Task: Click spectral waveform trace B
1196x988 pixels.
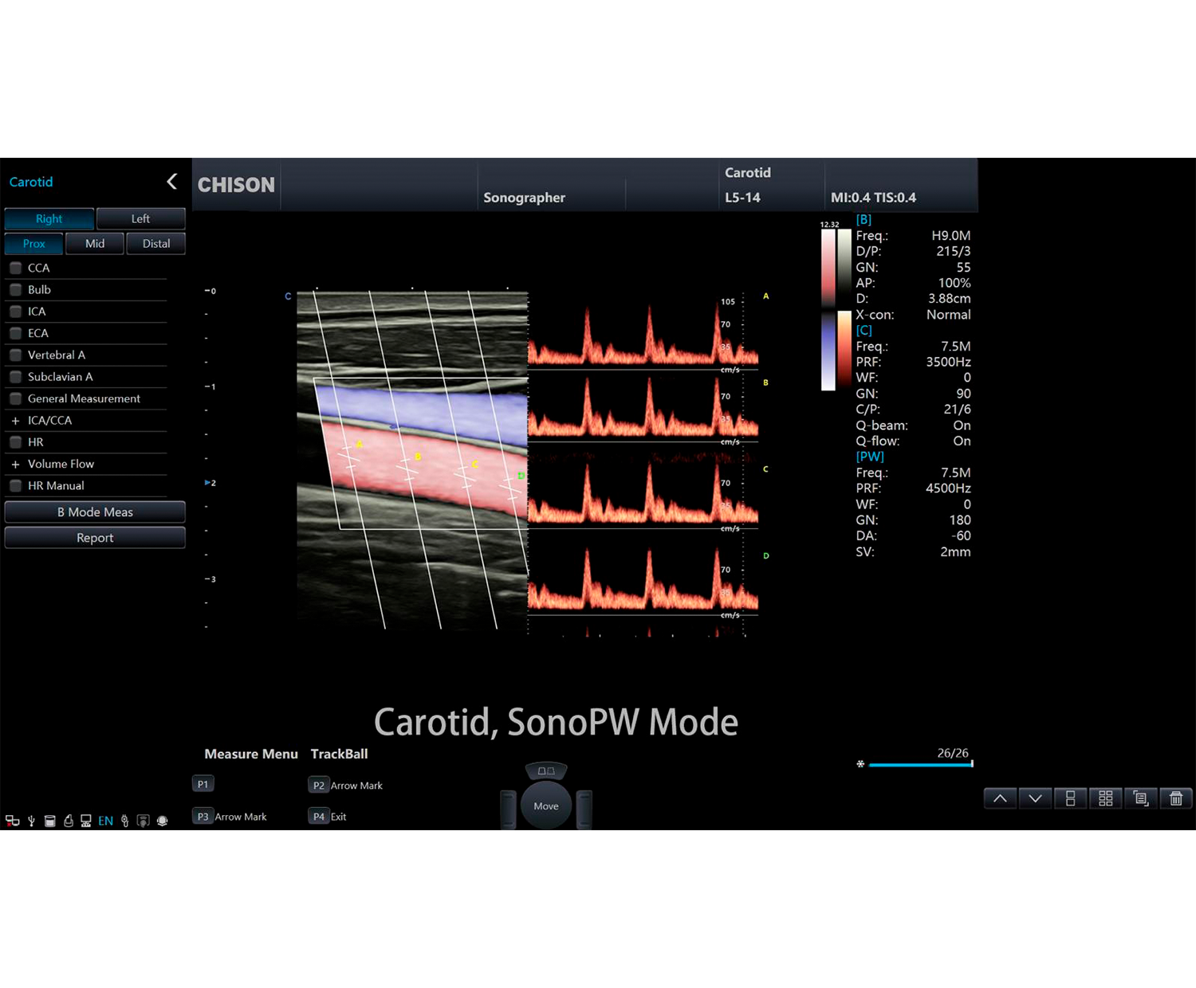Action: (x=643, y=409)
